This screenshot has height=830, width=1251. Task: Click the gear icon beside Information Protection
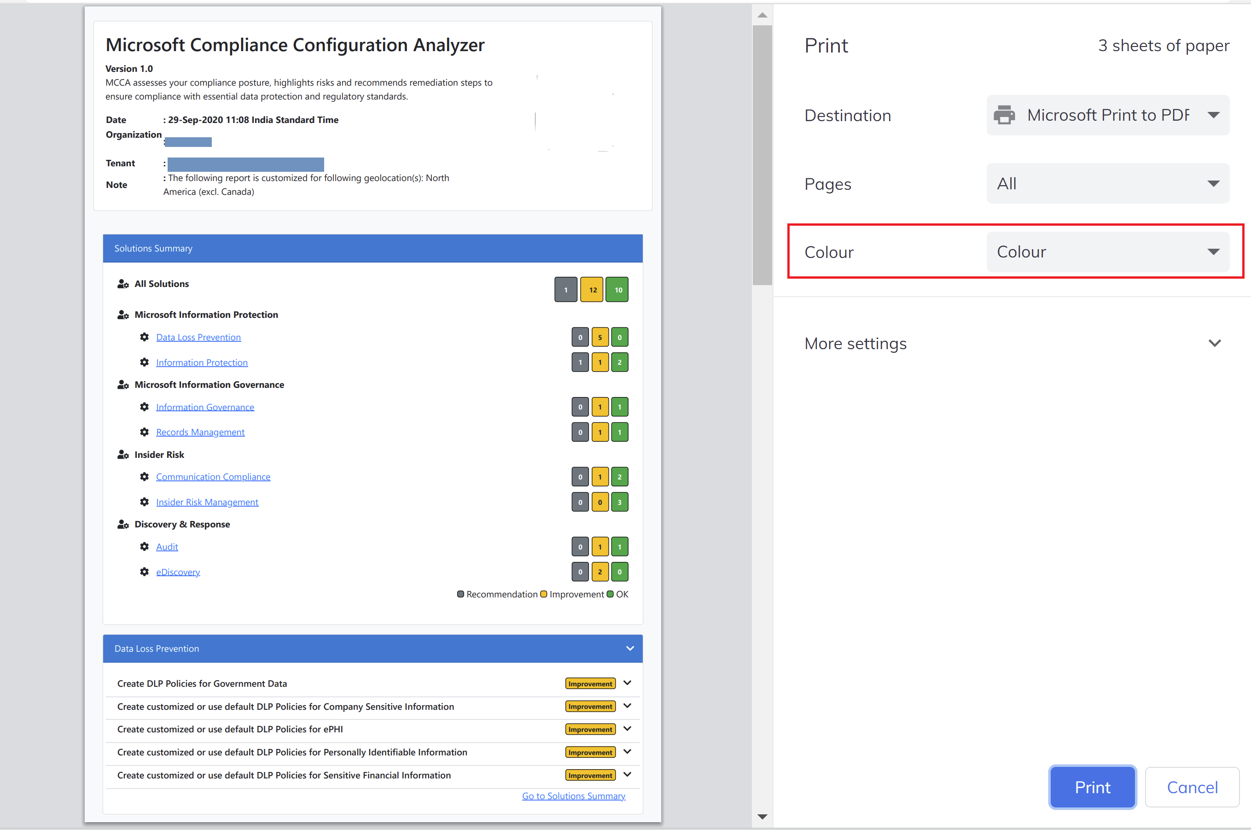145,362
